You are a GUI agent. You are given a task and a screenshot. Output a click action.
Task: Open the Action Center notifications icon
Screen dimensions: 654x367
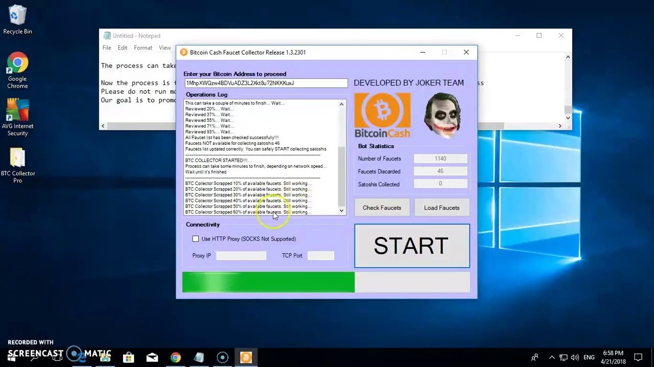[638, 357]
